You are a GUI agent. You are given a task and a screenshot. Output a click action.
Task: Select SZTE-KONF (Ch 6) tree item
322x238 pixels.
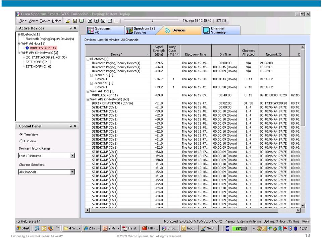[38, 66]
